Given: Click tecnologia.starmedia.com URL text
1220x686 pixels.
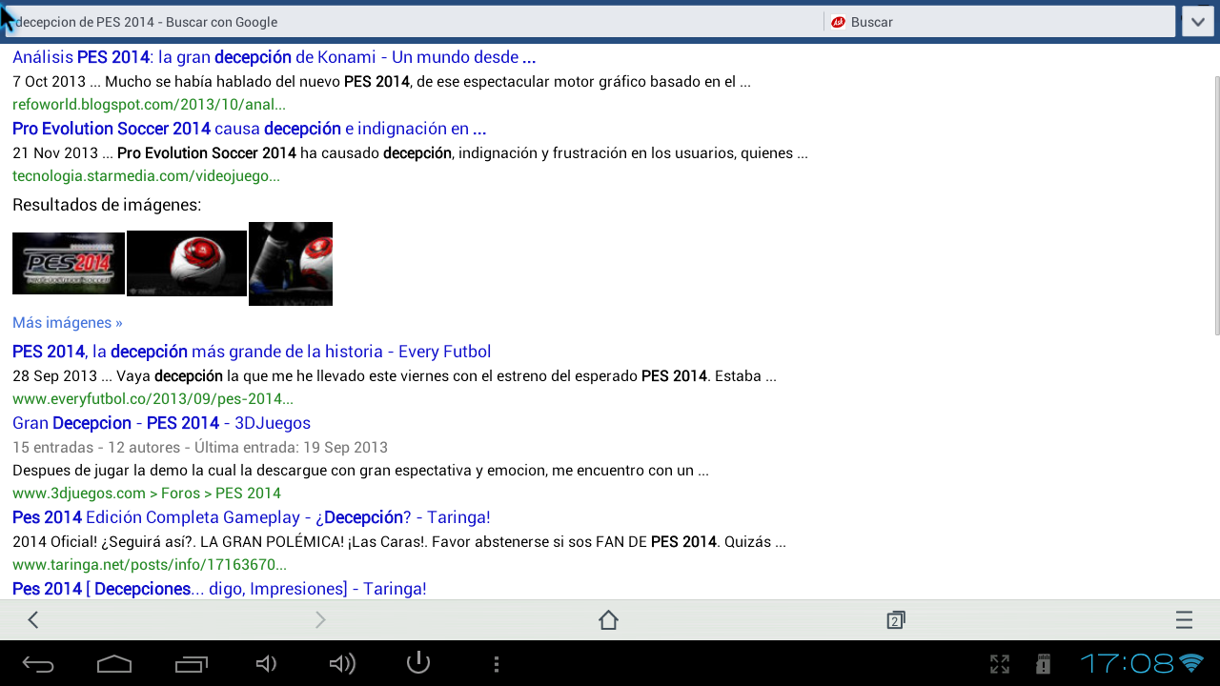Looking at the screenshot, I should [x=146, y=176].
